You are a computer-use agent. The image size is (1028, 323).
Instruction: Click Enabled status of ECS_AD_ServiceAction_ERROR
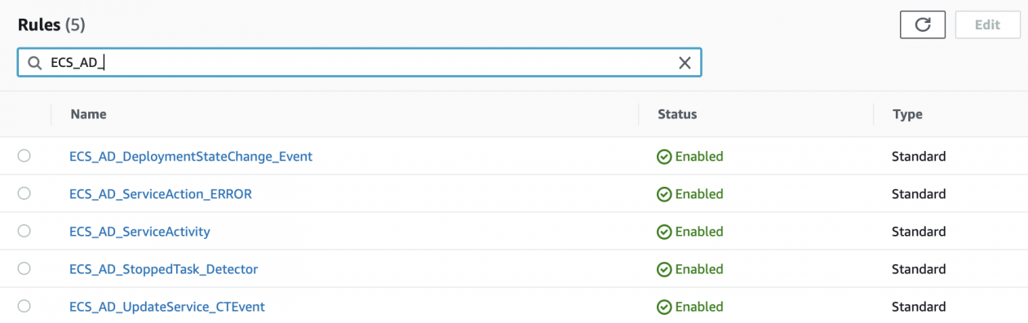[690, 194]
